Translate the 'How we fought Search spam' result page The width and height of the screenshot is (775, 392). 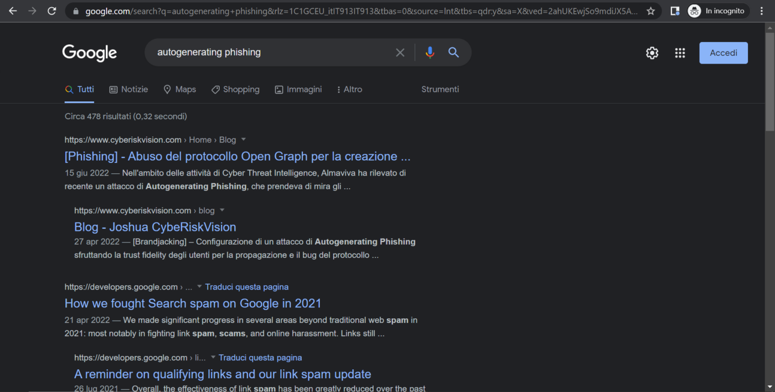247,287
